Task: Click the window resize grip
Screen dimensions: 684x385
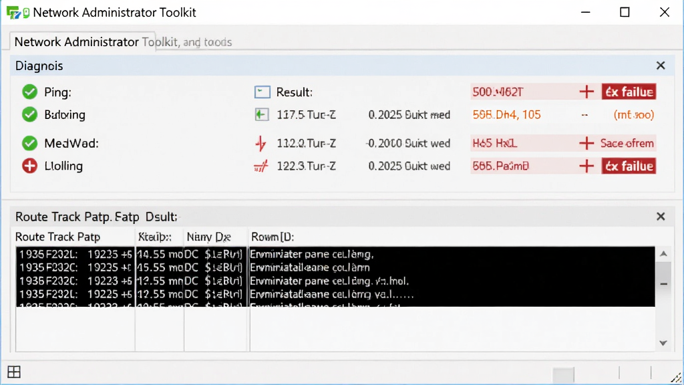Action: click(x=676, y=378)
